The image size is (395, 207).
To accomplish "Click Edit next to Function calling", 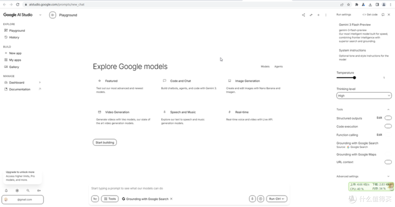I will pyautogui.click(x=379, y=135).
